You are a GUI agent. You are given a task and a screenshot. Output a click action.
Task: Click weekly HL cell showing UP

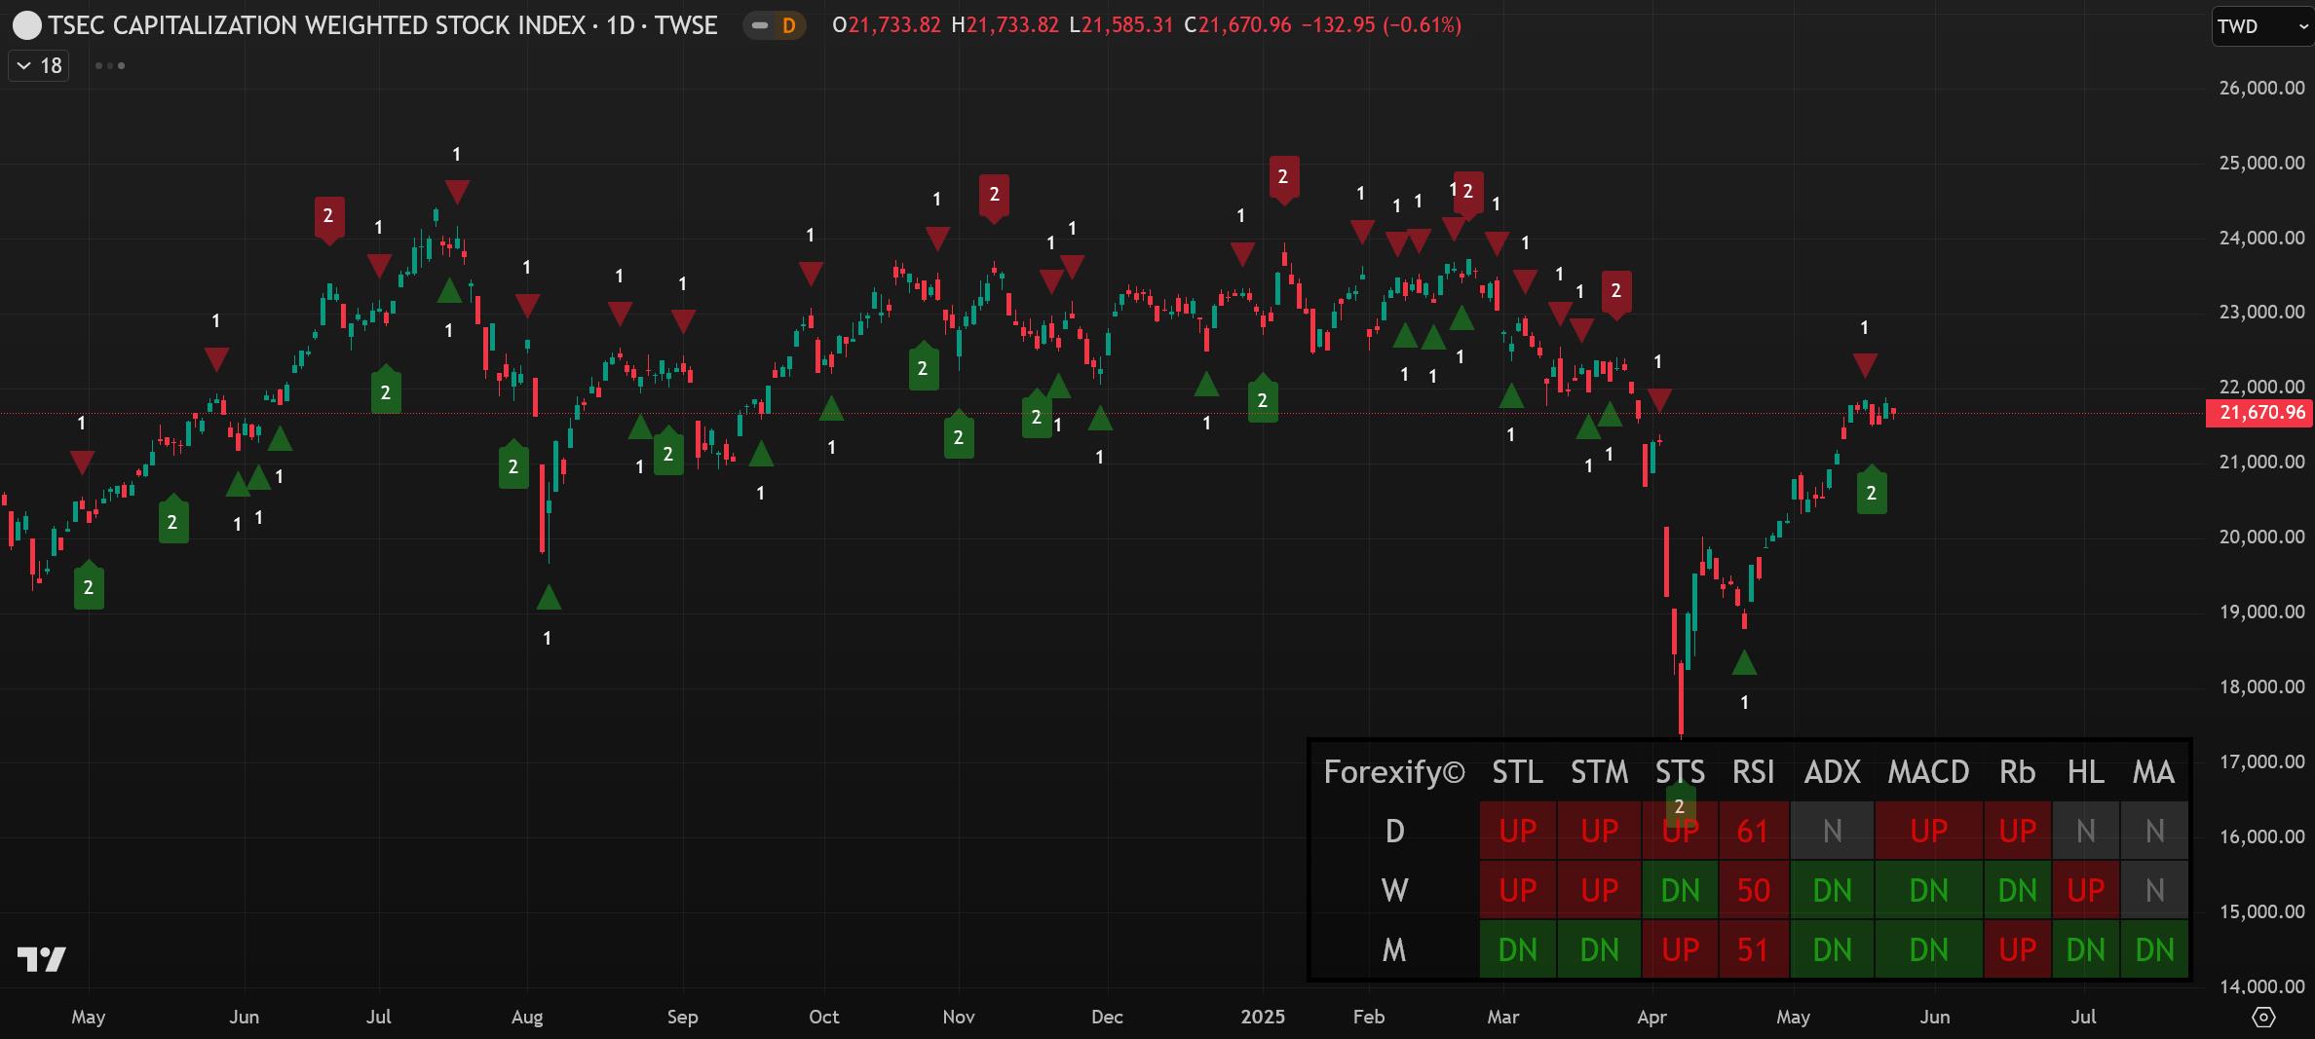2085,890
